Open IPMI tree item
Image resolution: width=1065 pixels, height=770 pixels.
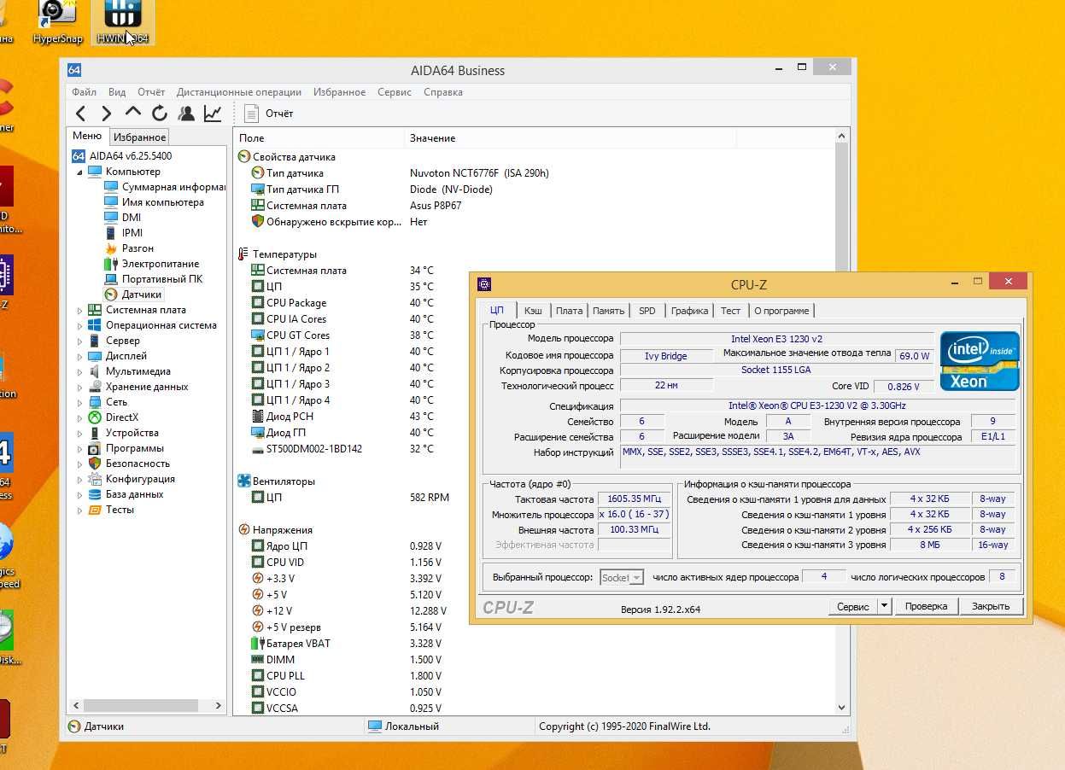point(123,233)
